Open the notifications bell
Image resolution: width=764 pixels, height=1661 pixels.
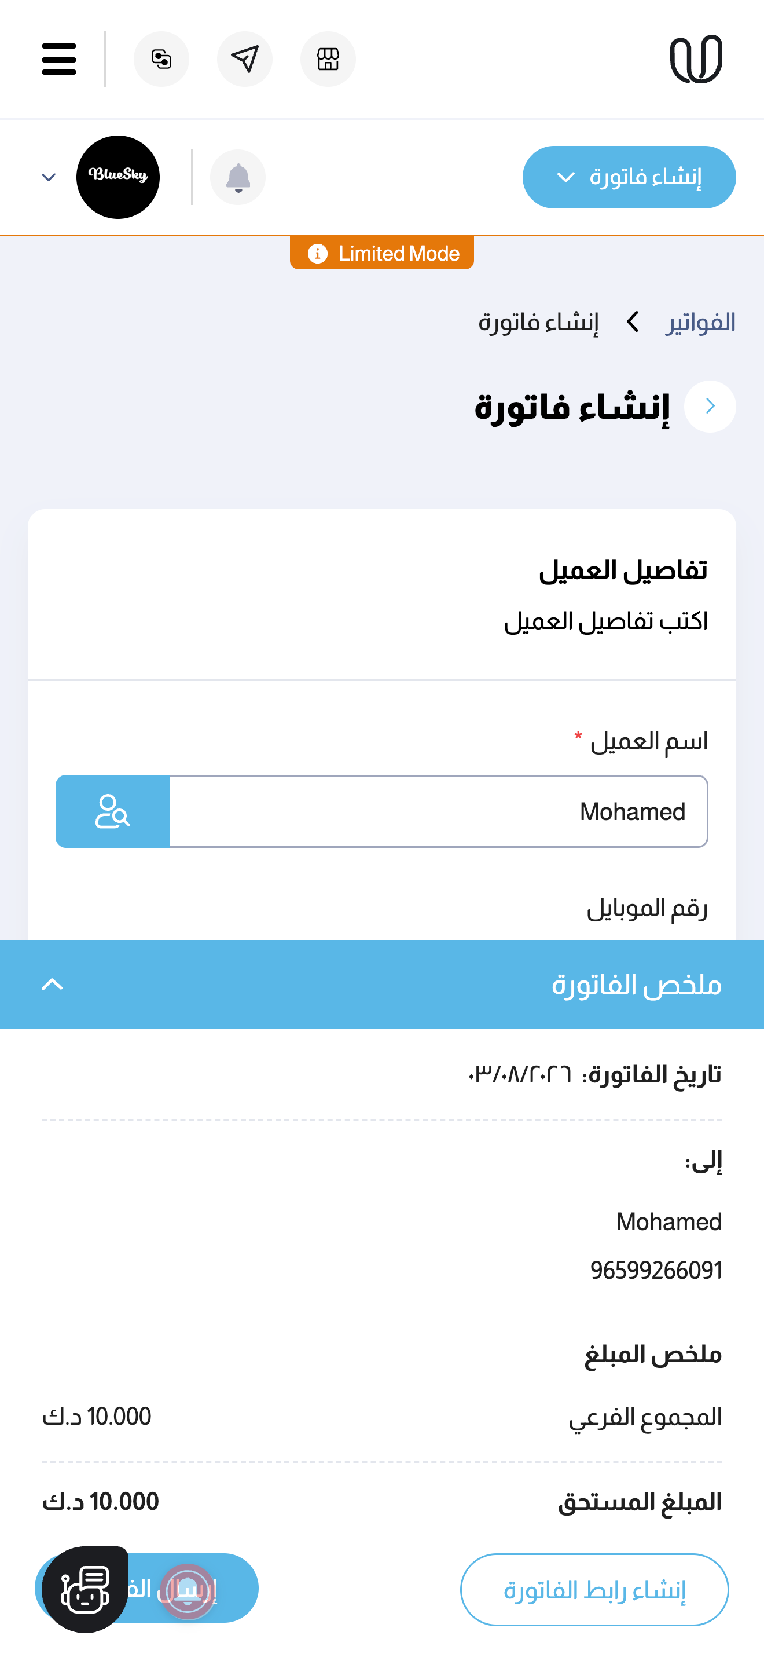238,177
